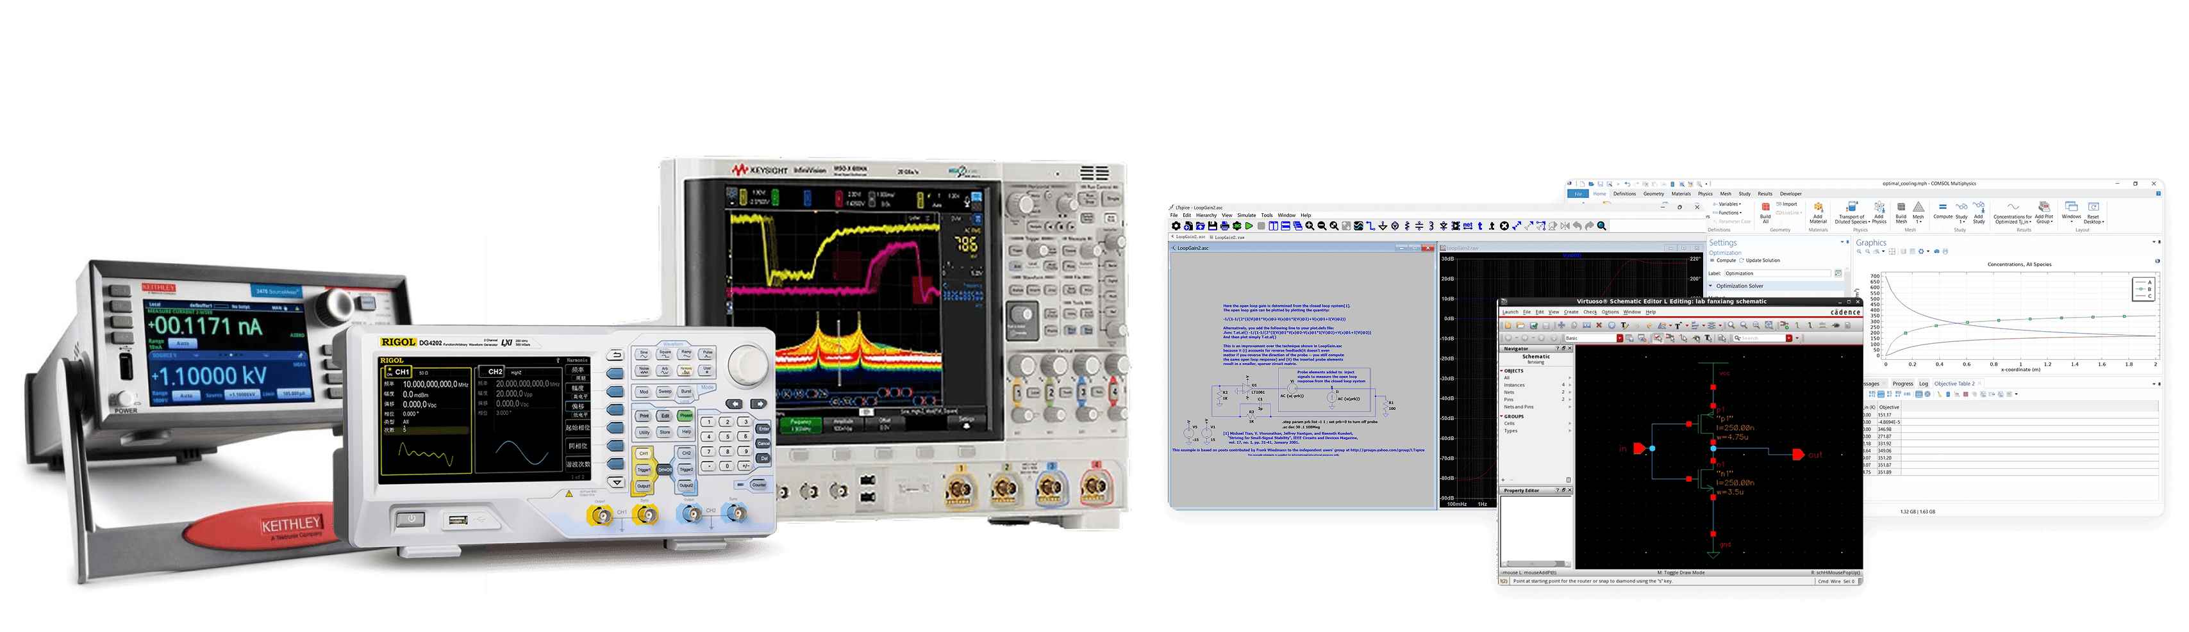Image resolution: width=2189 pixels, height=632 pixels.
Task: Click the LTspice Save floppy disk icon
Action: (x=1211, y=227)
